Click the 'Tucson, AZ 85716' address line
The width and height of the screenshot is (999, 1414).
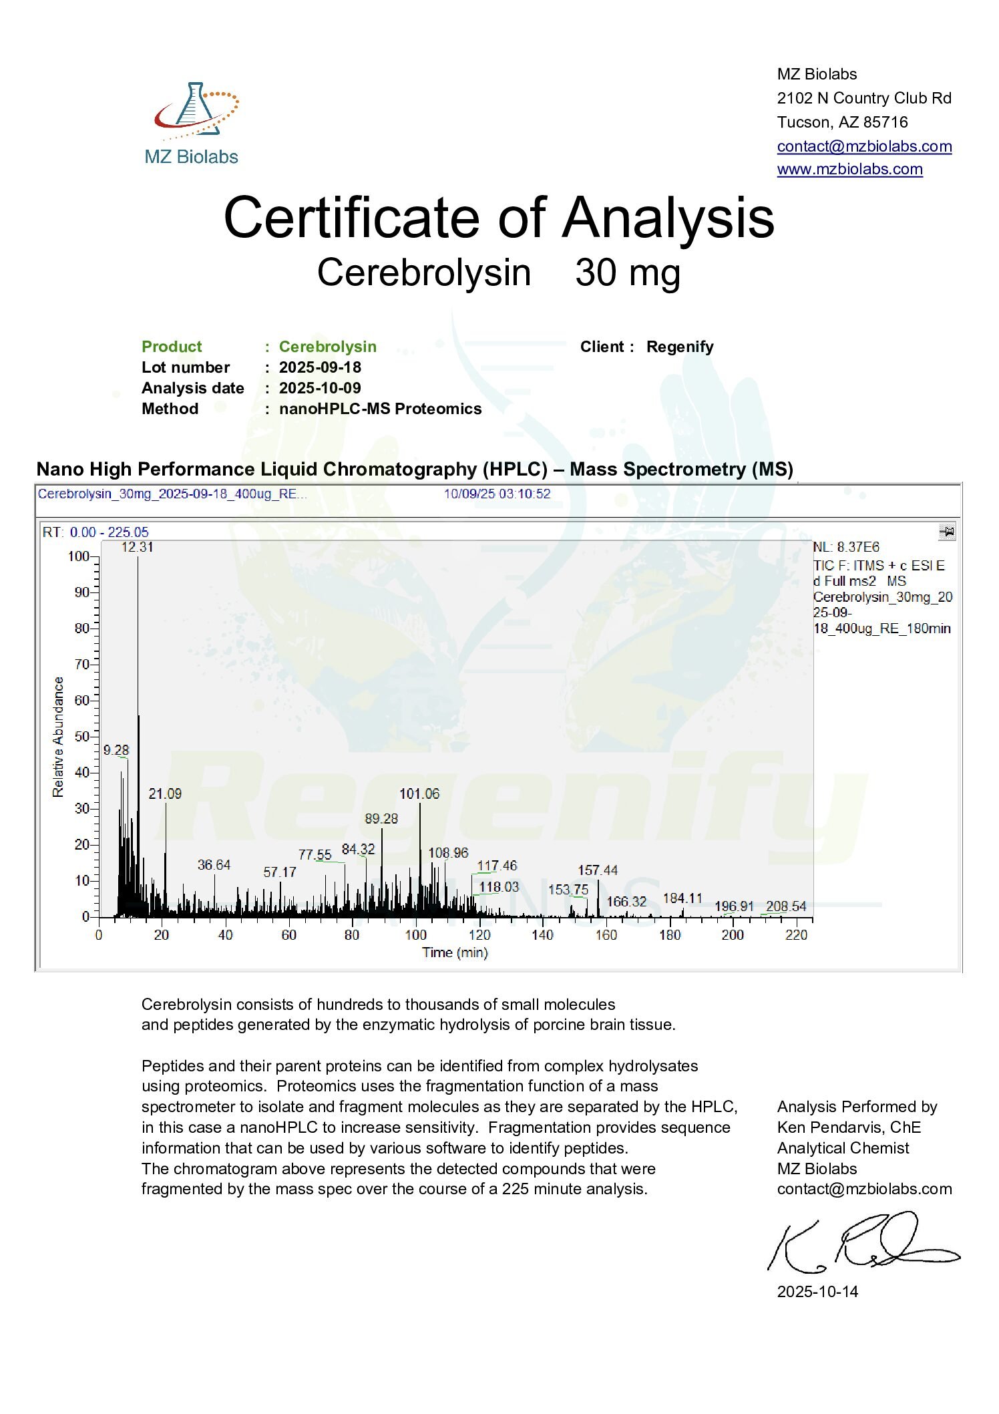coord(842,122)
